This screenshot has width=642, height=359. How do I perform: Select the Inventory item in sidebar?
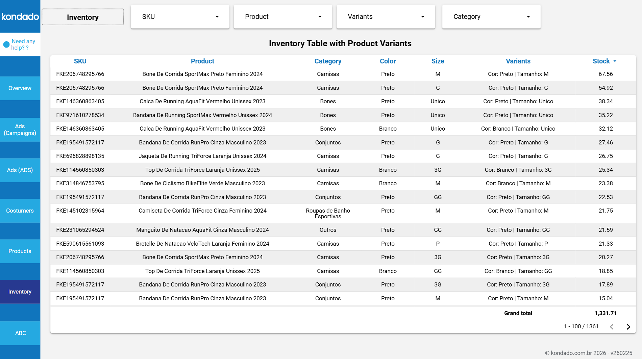20,292
